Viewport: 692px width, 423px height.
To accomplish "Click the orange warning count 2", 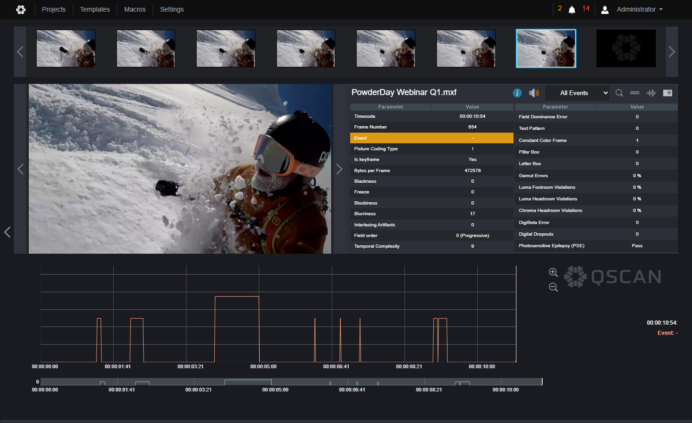I will pyautogui.click(x=560, y=8).
